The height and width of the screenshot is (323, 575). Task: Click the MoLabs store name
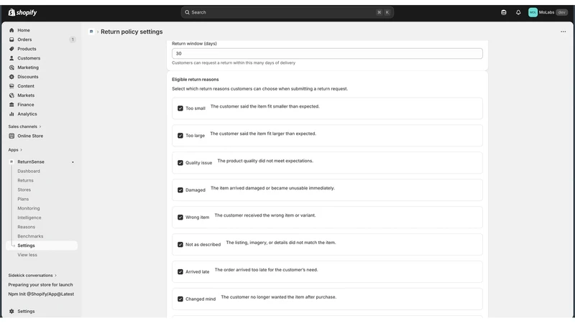click(546, 12)
